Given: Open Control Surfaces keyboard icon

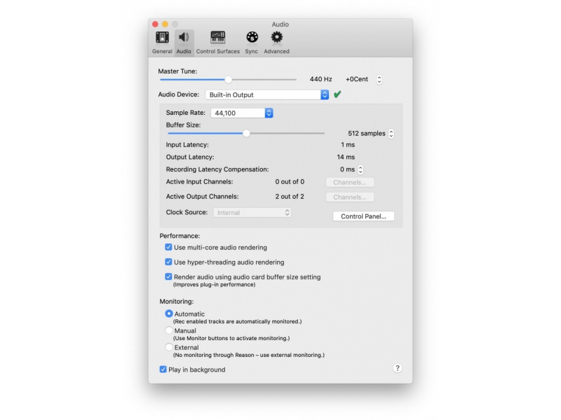Looking at the screenshot, I should click(217, 37).
